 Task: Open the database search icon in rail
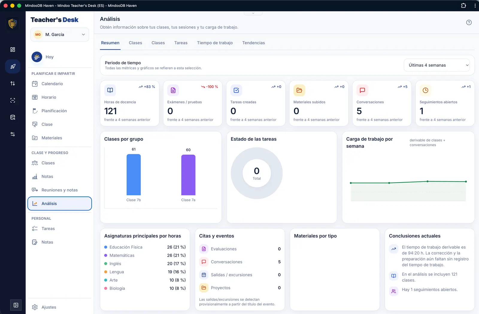click(13, 117)
